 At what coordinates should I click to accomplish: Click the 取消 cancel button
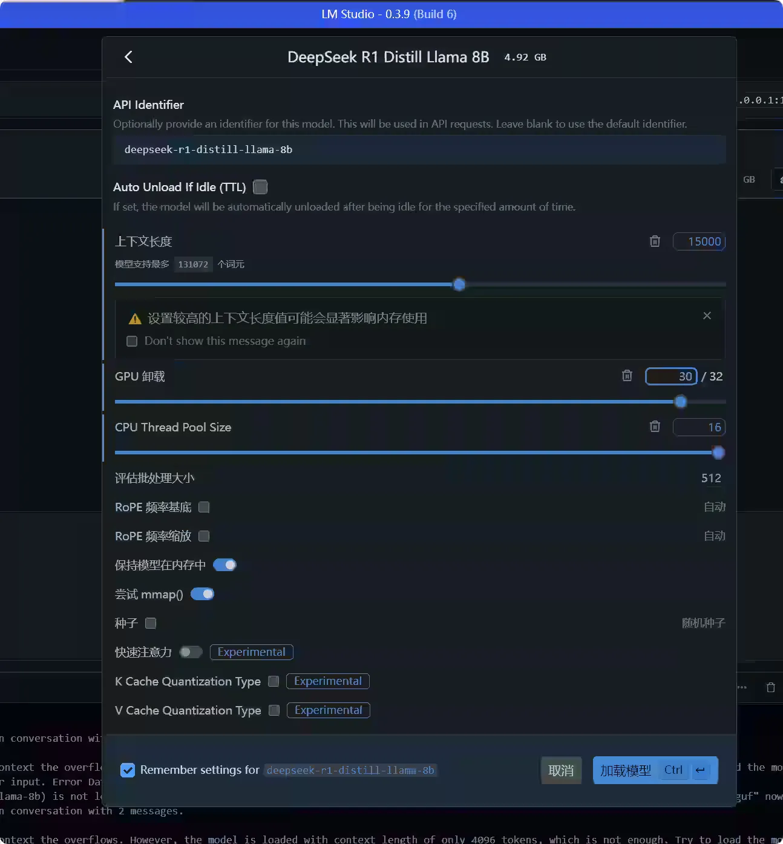[x=561, y=770]
